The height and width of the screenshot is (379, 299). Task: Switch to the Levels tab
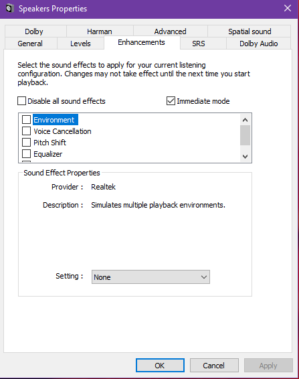[x=80, y=44]
